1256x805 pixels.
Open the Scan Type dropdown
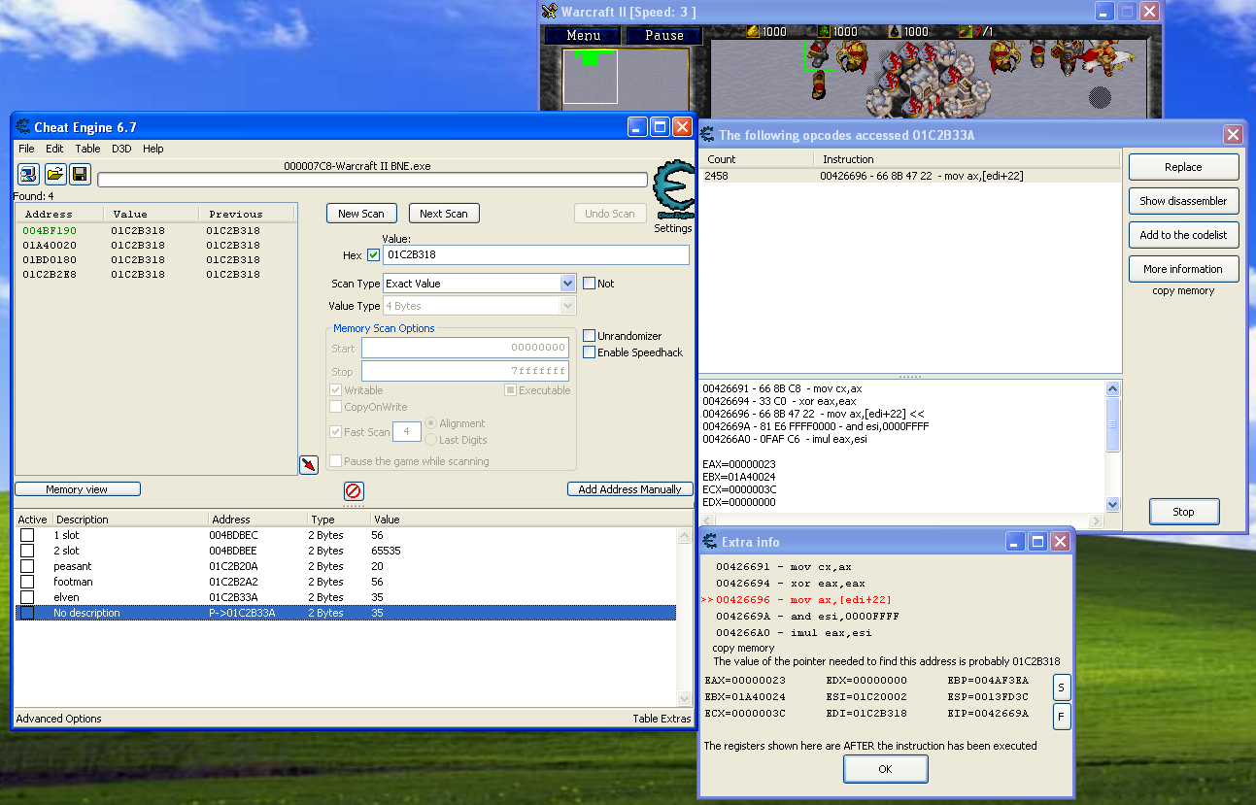pos(568,284)
